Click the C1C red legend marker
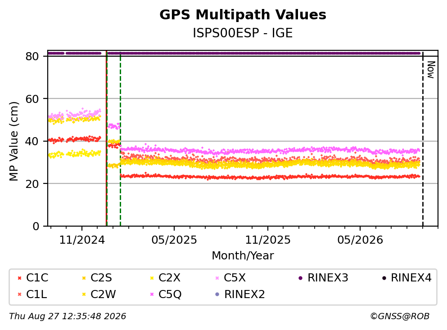This screenshot has width=447, height=330. click(19, 278)
